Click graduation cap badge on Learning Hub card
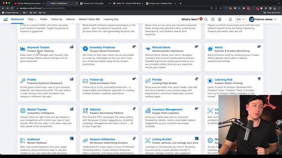Image resolution: width=282 pixels, height=158 pixels. [259, 79]
